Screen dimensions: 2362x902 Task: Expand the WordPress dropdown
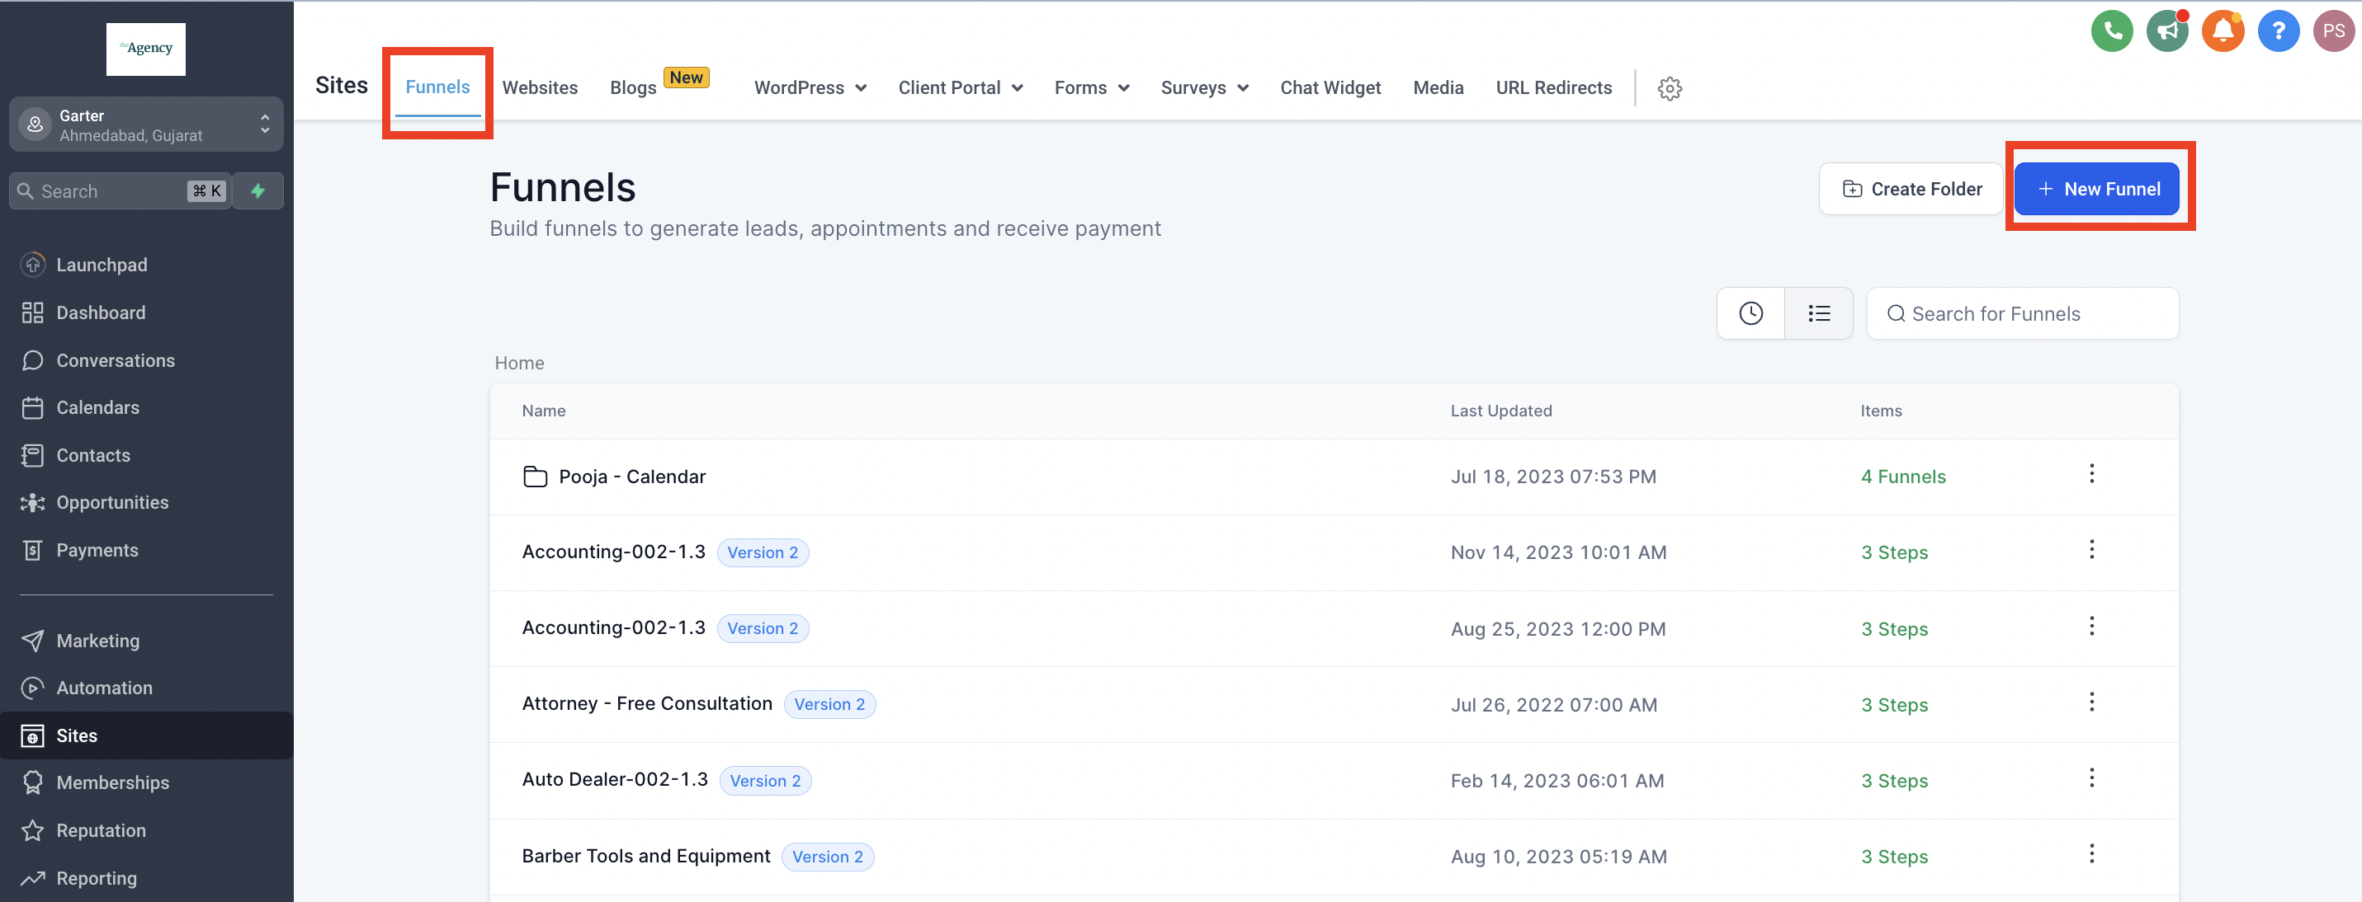(x=810, y=88)
